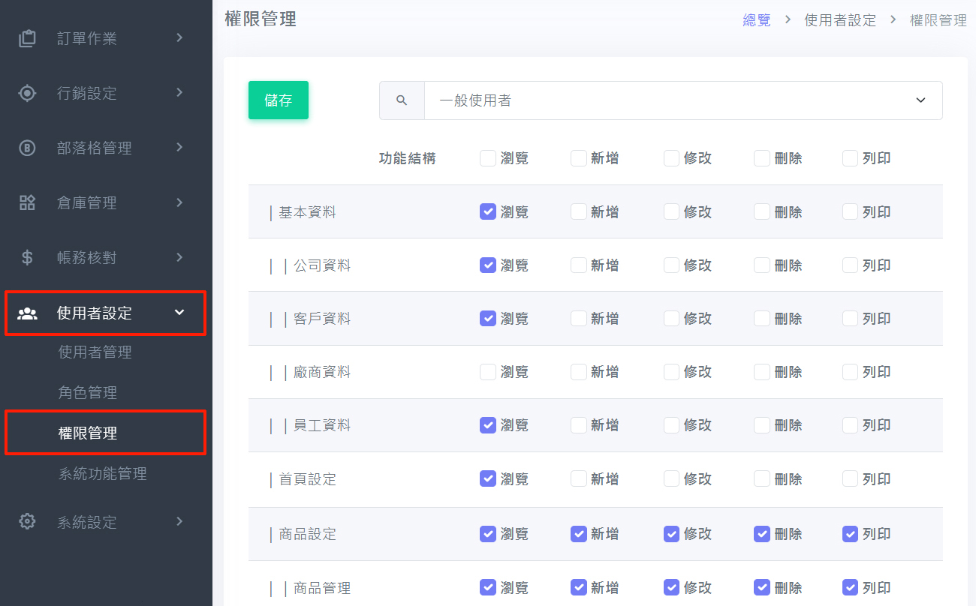976x606 pixels.
Task: Collapse the 使用者設定 menu chevron
Action: point(179,313)
